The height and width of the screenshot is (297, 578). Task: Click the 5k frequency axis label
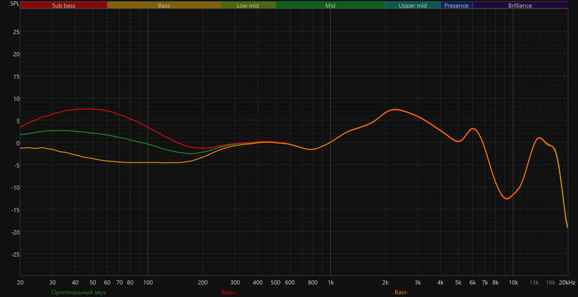pyautogui.click(x=458, y=283)
